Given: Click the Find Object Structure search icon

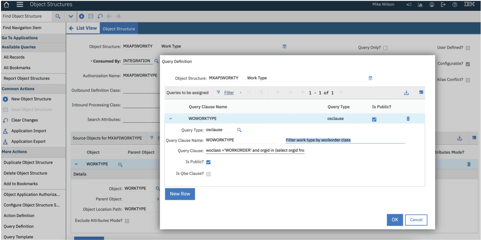Looking at the screenshot, I should coord(58,16).
